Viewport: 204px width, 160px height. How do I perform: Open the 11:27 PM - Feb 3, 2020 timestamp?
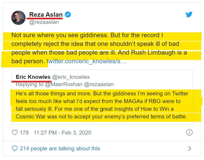[x=62, y=132]
